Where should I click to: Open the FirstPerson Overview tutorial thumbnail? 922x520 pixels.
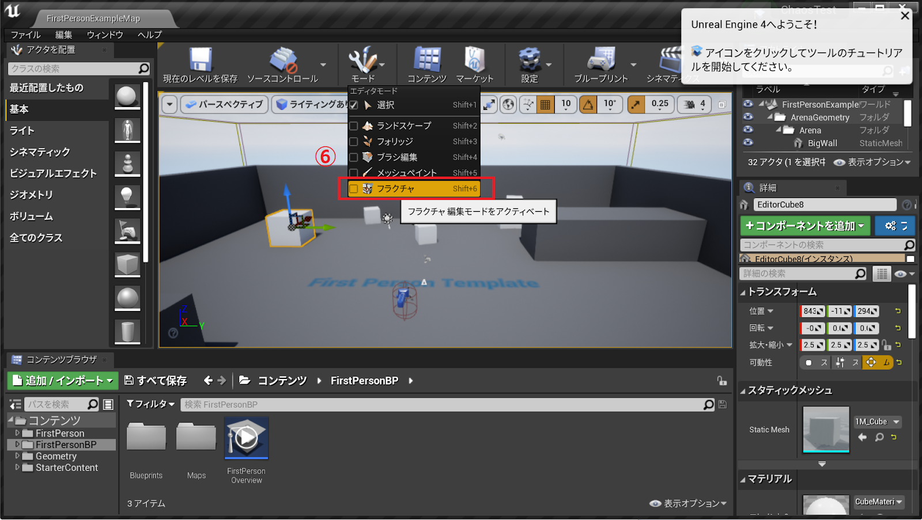tap(246, 438)
